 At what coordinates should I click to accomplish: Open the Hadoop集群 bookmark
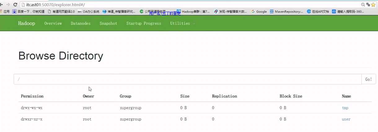click(193, 11)
